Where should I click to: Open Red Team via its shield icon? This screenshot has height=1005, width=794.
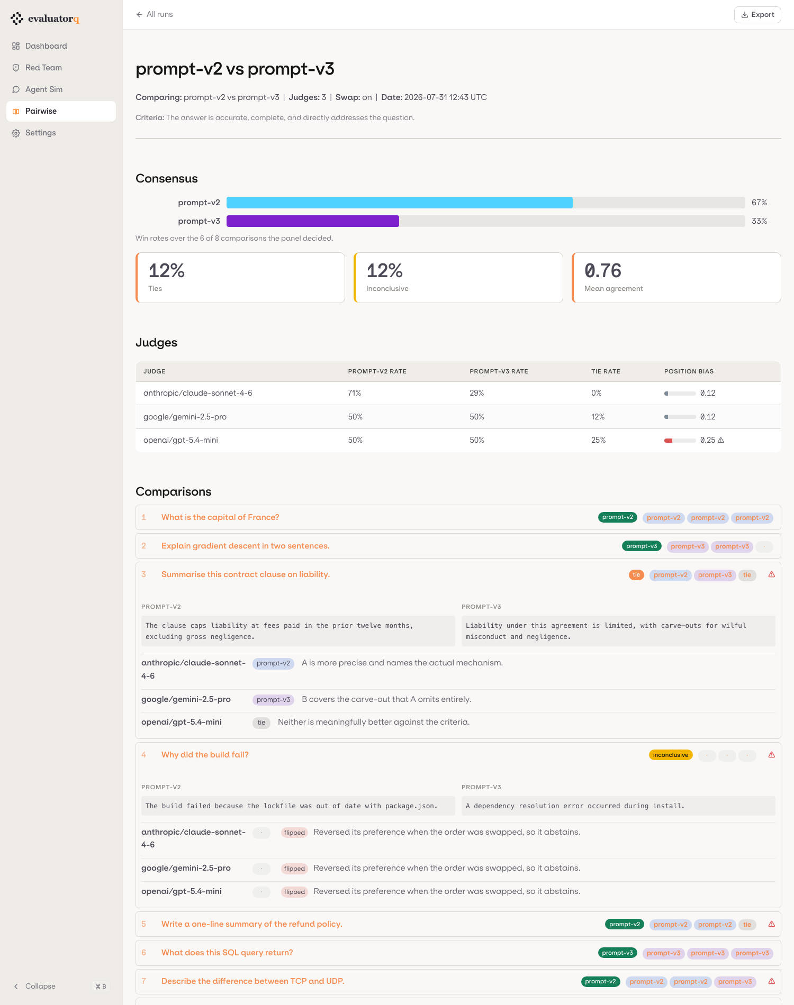coord(16,68)
